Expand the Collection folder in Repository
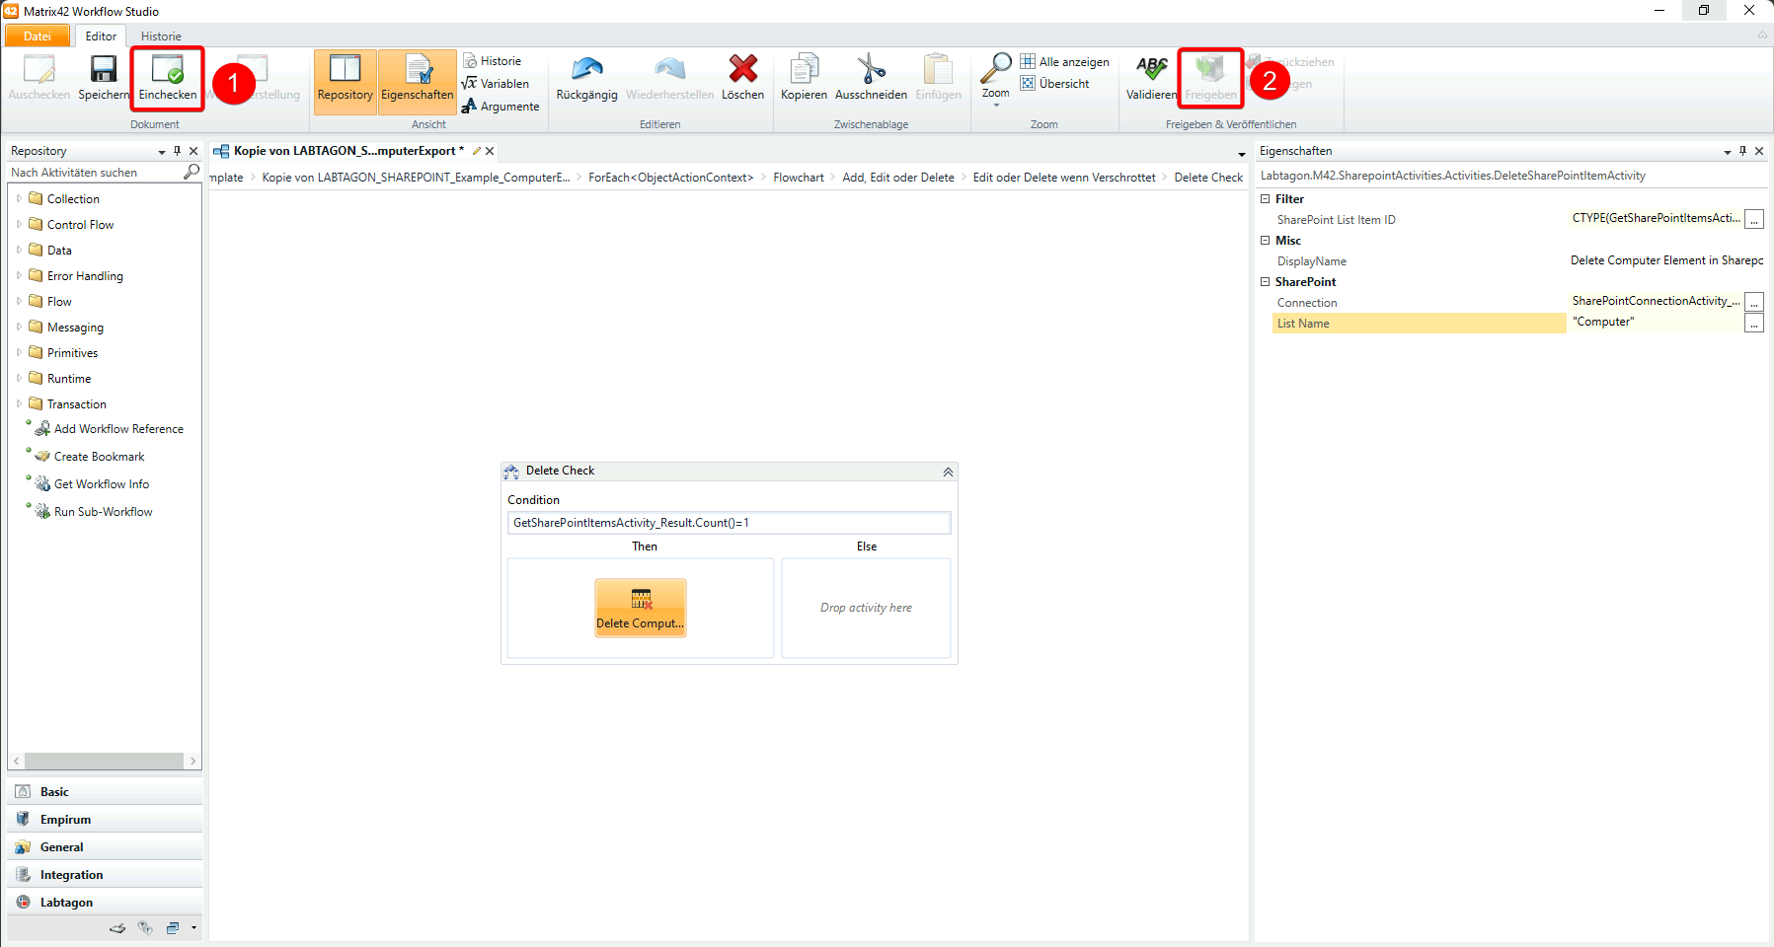The width and height of the screenshot is (1774, 947). point(19,198)
